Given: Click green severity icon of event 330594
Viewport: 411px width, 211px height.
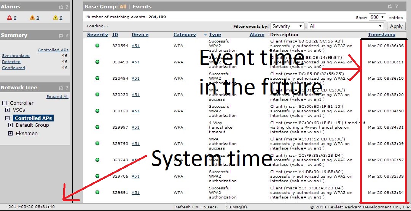Looking at the screenshot, I should [x=97, y=46].
